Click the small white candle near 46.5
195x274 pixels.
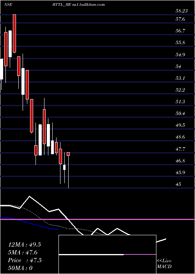[x=64, y=167]
